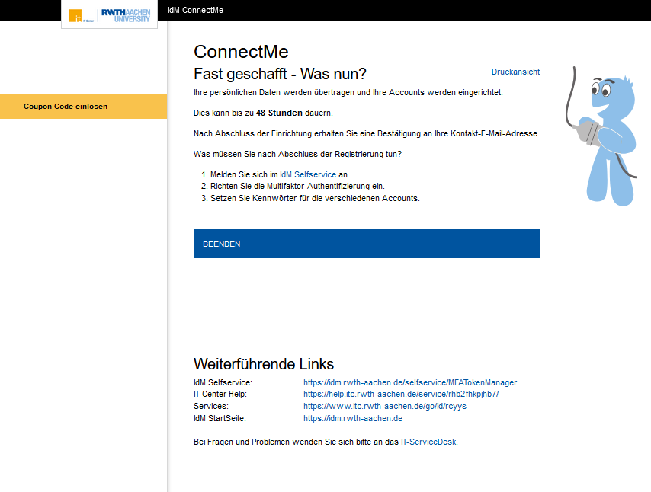Click the ConnectMe main heading
The image size is (651, 492).
tap(241, 52)
